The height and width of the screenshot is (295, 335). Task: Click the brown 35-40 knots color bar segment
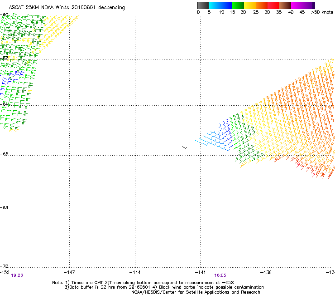pyautogui.click(x=285, y=5)
